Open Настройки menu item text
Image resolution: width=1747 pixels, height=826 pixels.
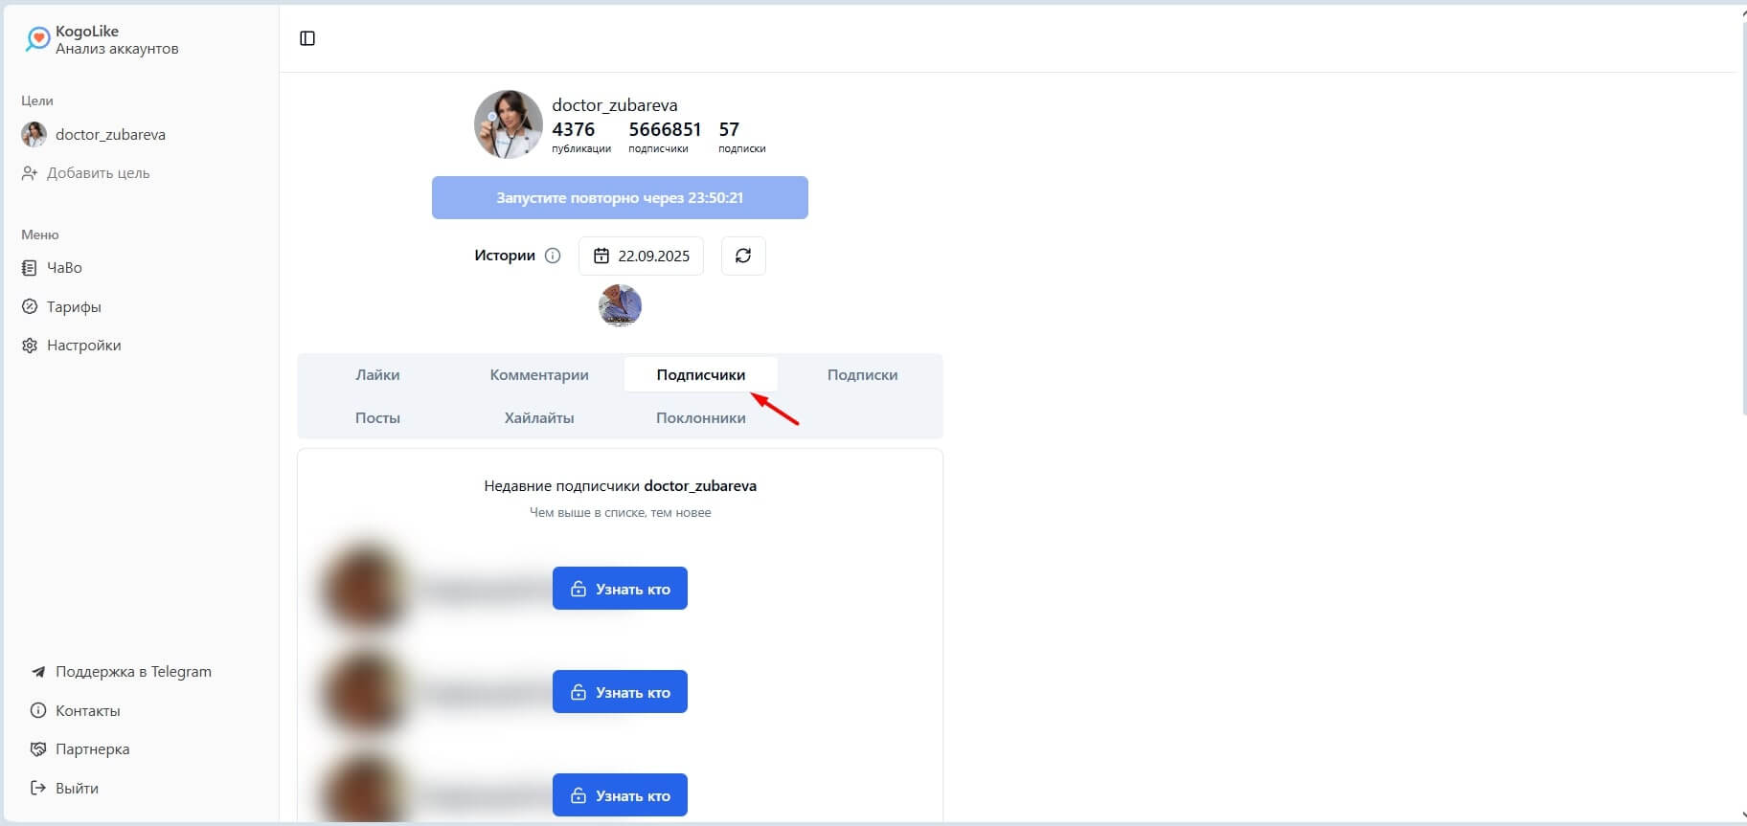[x=84, y=346]
